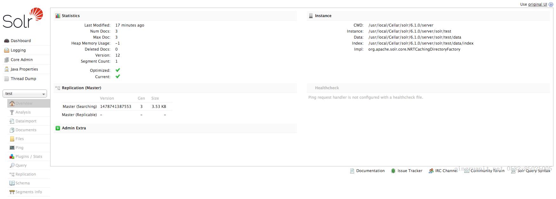Click the Documents icon

coord(12,130)
